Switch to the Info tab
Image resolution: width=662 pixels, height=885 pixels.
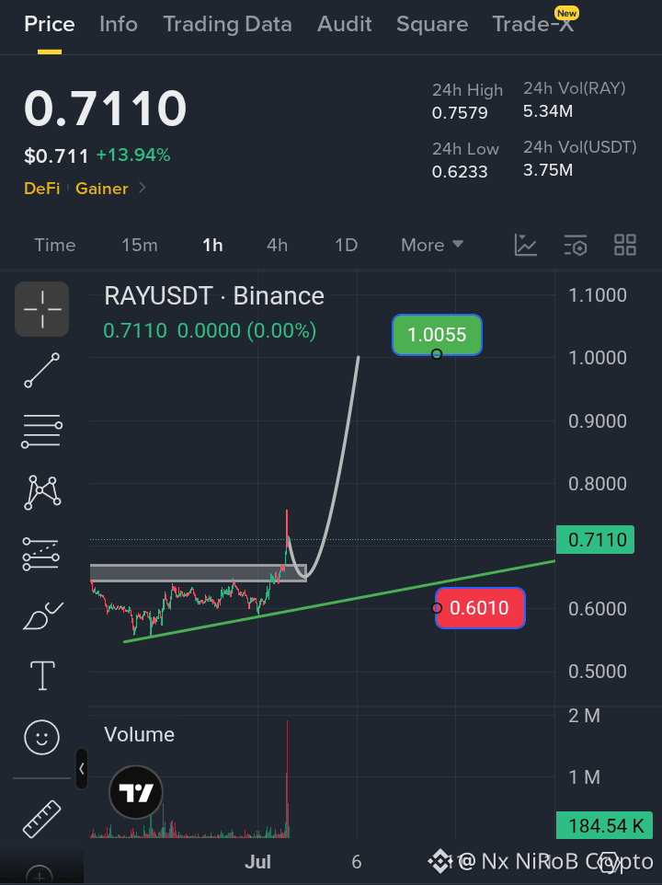click(119, 24)
